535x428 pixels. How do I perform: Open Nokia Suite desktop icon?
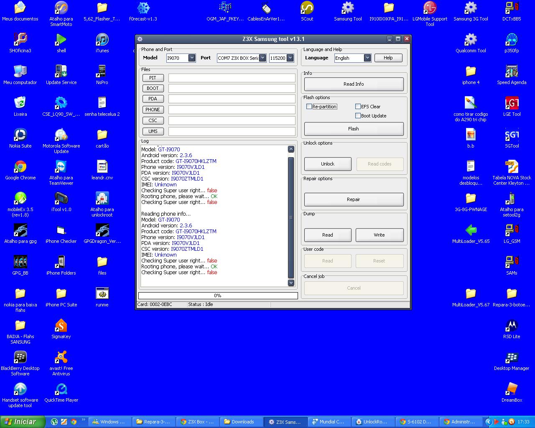tap(20, 138)
